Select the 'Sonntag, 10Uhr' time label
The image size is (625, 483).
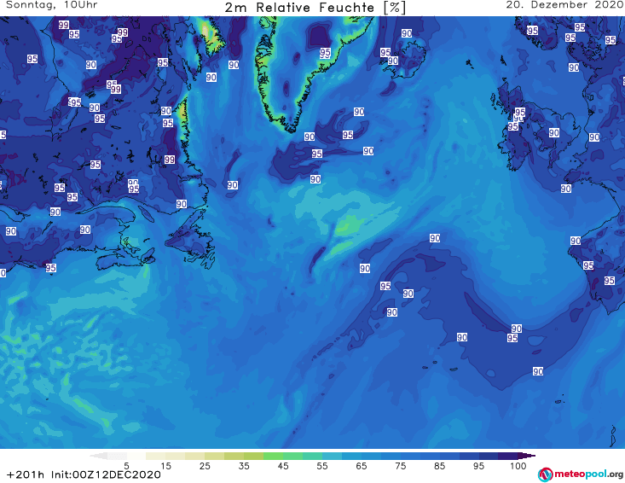pyautogui.click(x=52, y=5)
